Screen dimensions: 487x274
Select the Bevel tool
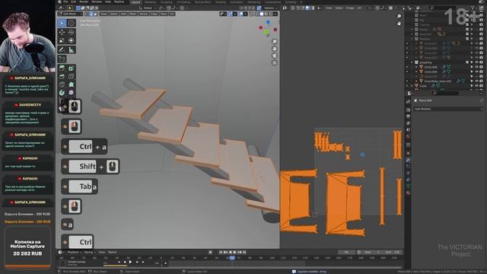62,76
